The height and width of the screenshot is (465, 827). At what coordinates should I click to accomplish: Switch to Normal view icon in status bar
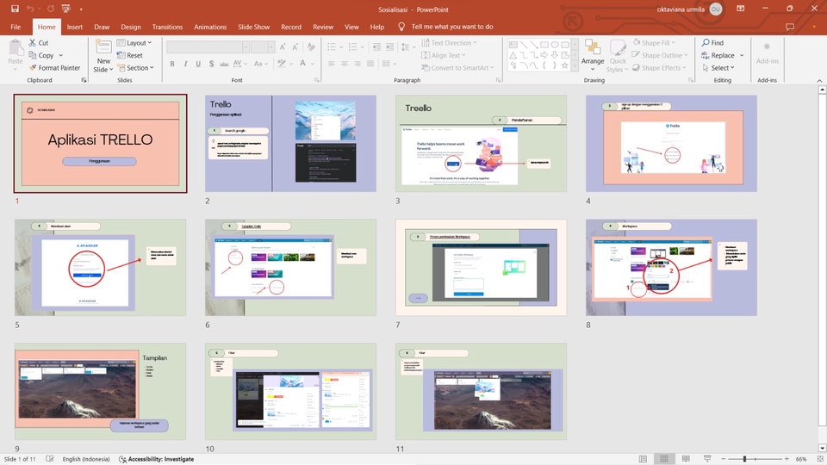[643, 459]
